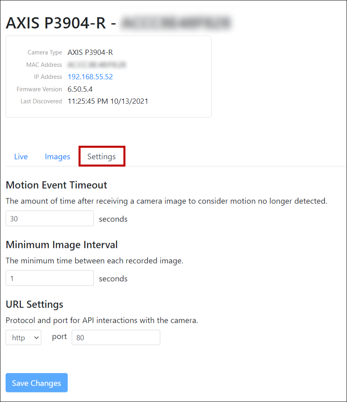
Task: Click the URL Settings heading
Action: pos(34,304)
